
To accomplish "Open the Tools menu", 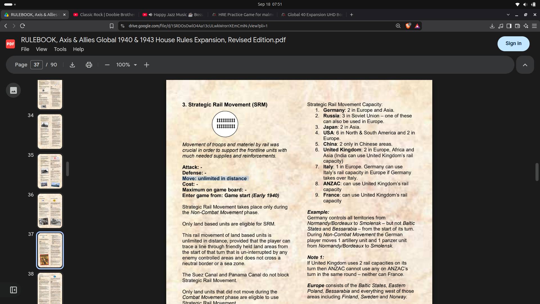I will tap(60, 49).
